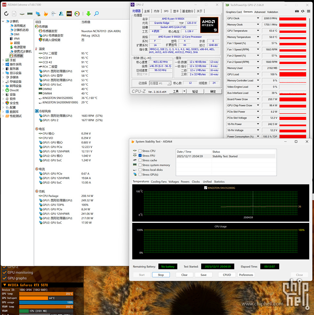Select the DMI item in the tree
Screen dimensions: 314x315
click(x=16, y=34)
